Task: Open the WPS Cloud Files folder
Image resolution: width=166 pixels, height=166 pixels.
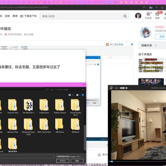Action: click(44, 126)
